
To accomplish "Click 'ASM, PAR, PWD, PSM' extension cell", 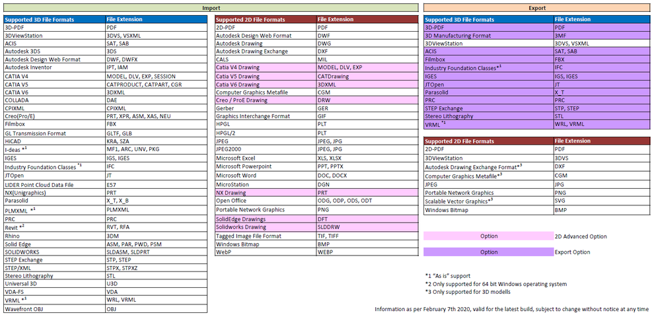I will [x=156, y=244].
